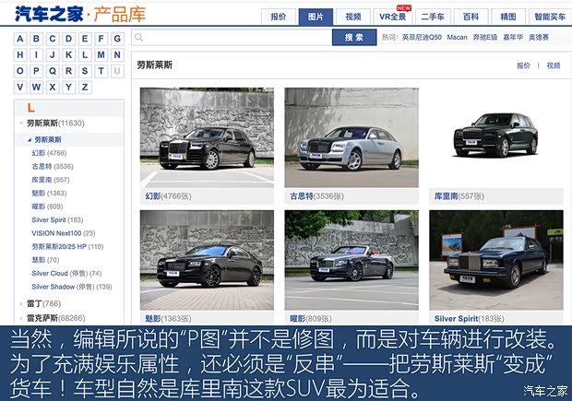Select 曜影 (809) in sidebar tree
The width and height of the screenshot is (572, 401).
coord(47,206)
